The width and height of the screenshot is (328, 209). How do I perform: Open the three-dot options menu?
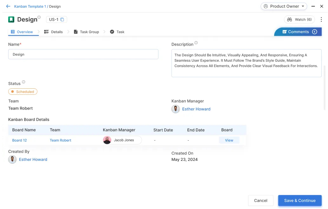click(x=321, y=19)
